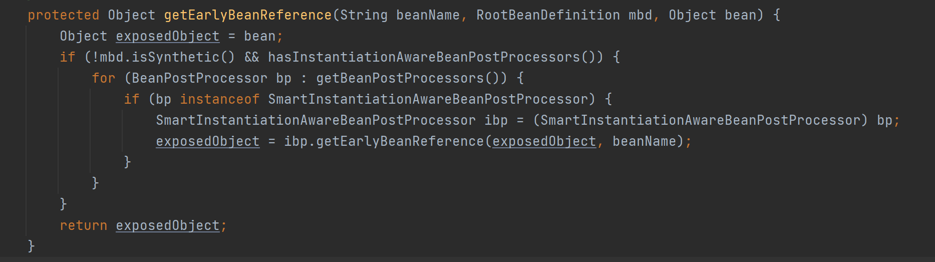935x262 pixels.
Task: Click the mbd parameter in the method signature
Action: pos(640,15)
